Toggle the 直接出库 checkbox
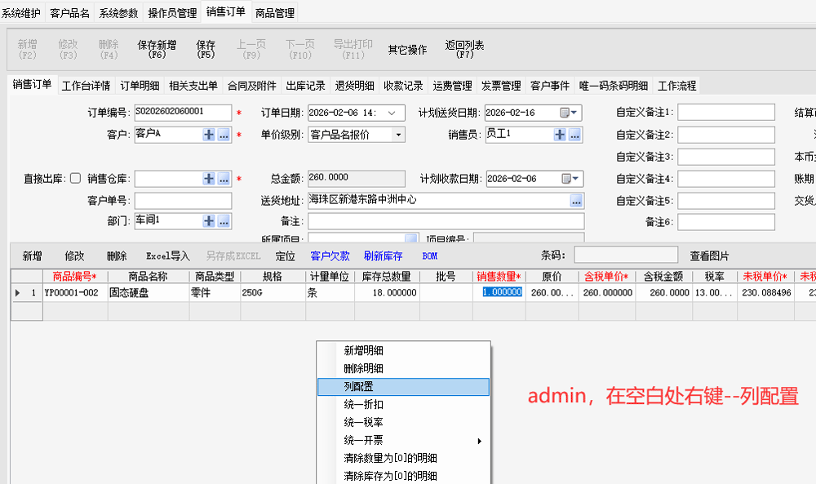Screen dimensions: 816x484 pos(76,178)
